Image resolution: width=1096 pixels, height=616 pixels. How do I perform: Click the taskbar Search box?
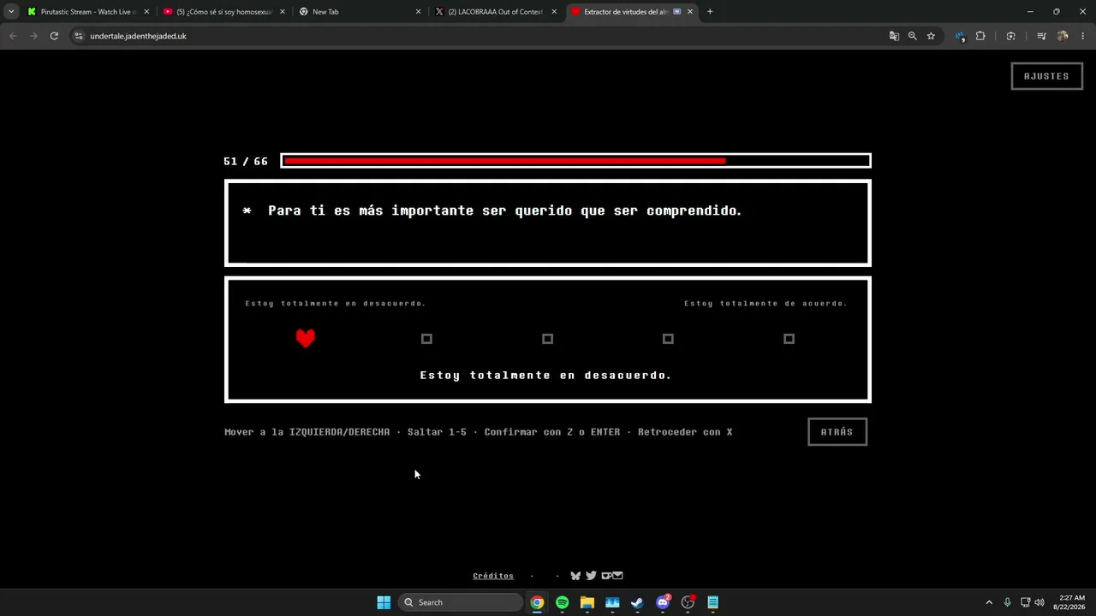click(461, 602)
